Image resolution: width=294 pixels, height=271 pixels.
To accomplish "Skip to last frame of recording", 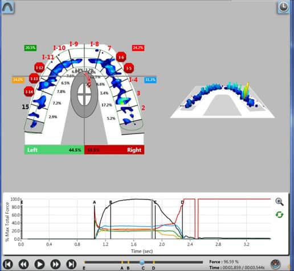I will point(71,264).
